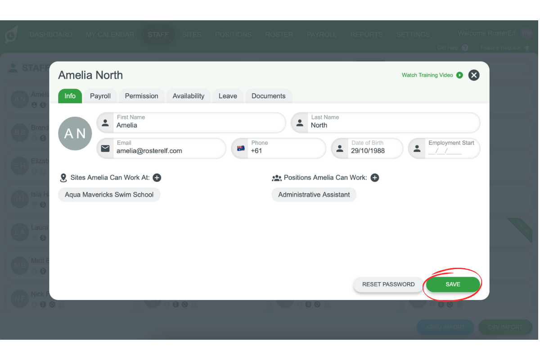This screenshot has height=360, width=540.
Task: Click the RosterElf leaf logo
Action: (x=11, y=35)
